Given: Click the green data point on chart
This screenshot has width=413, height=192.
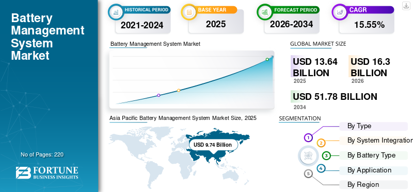Looking at the screenshot, I should pos(267,59).
